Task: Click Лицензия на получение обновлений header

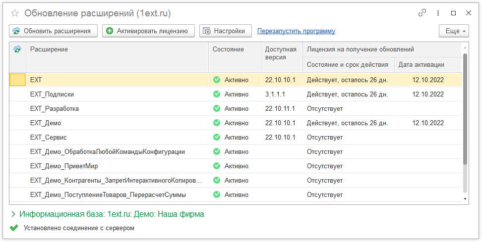Action: click(382, 49)
